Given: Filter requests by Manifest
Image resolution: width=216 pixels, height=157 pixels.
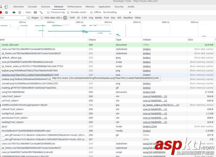Looking at the screenshot, I should pos(128,18).
